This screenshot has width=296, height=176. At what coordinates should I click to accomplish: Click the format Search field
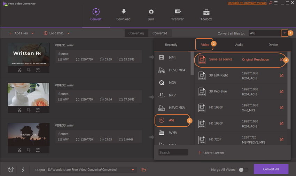[173, 152]
